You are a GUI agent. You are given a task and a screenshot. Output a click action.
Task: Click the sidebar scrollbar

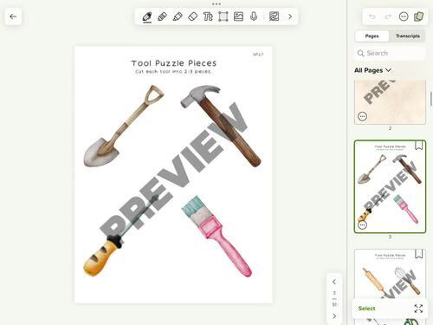[x=431, y=99]
